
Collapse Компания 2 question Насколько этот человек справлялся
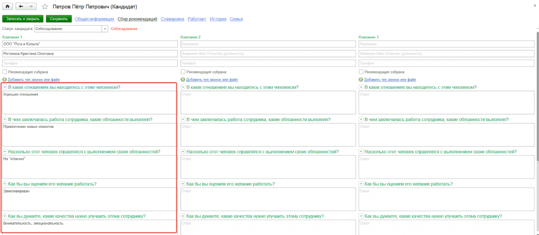pos(183,151)
